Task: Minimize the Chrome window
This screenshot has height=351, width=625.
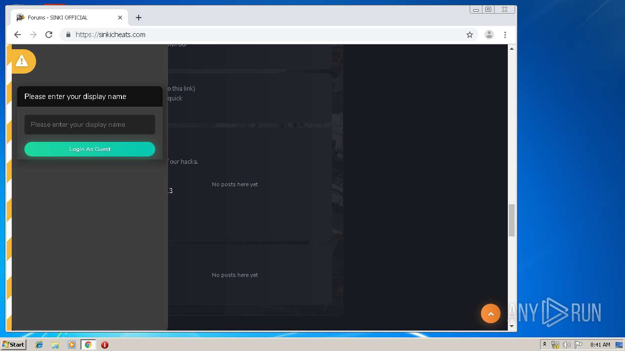Action: [x=476, y=9]
